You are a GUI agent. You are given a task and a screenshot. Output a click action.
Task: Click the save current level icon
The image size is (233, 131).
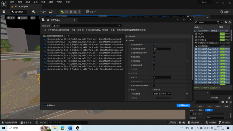point(4,12)
